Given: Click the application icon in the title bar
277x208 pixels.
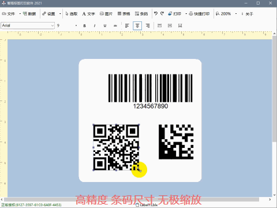Looking at the screenshot, I should coord(3,3).
